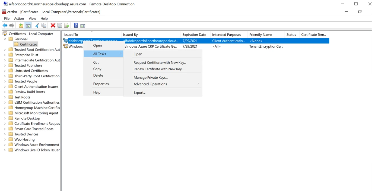This screenshot has width=372, height=191.
Task: Expand the Enterprise Trust node
Action: (5, 55)
